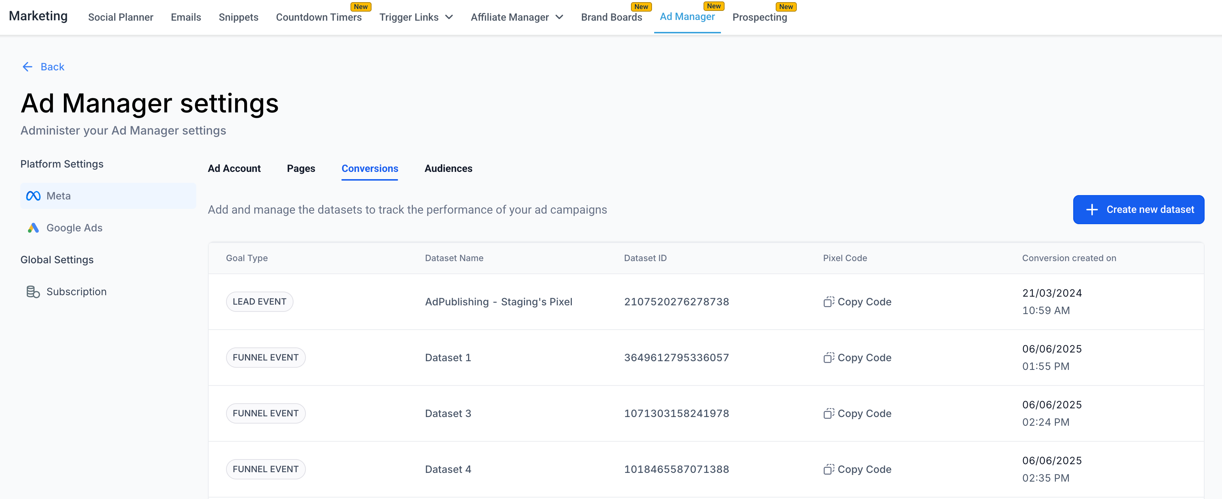Viewport: 1222px width, 499px height.
Task: Open the Ad Manager menu item
Action: (687, 17)
